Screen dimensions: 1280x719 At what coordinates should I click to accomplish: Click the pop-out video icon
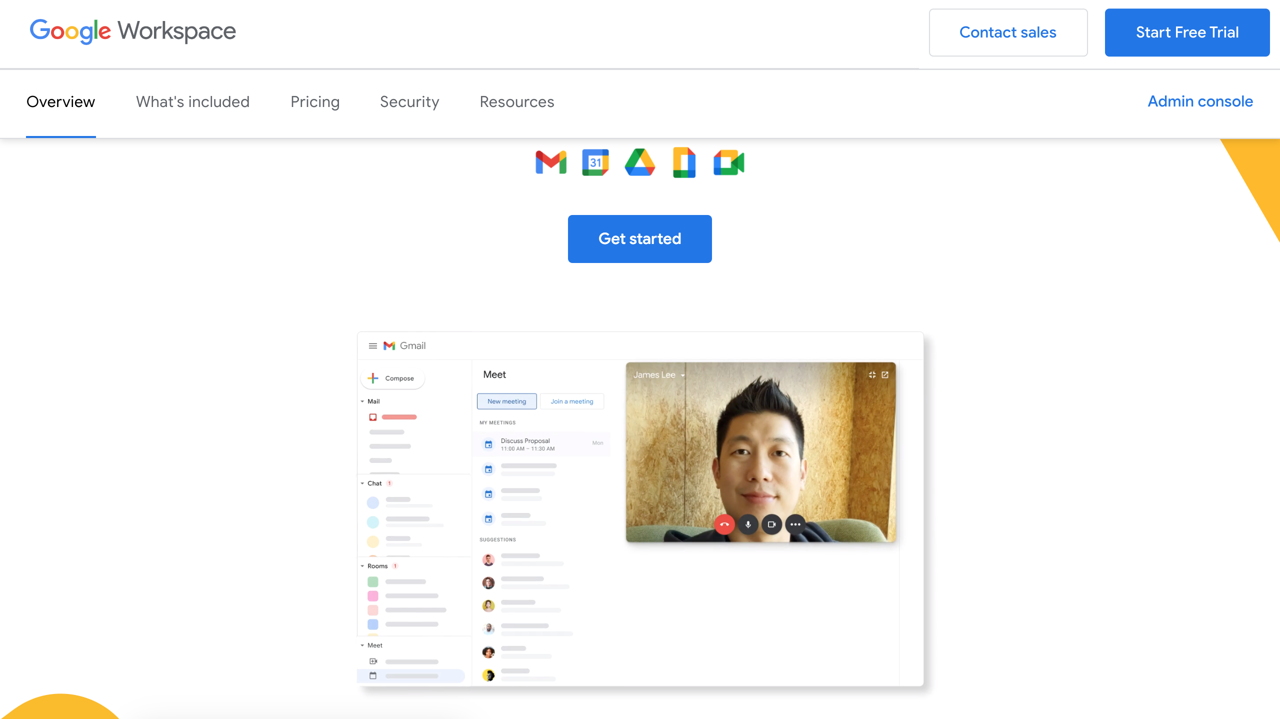coord(885,374)
